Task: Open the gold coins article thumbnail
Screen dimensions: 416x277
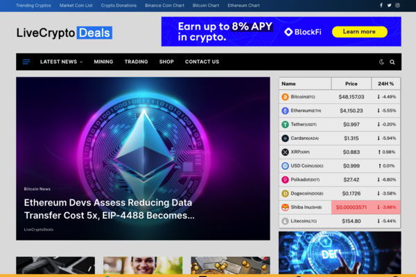Action: pyautogui.click(x=230, y=265)
